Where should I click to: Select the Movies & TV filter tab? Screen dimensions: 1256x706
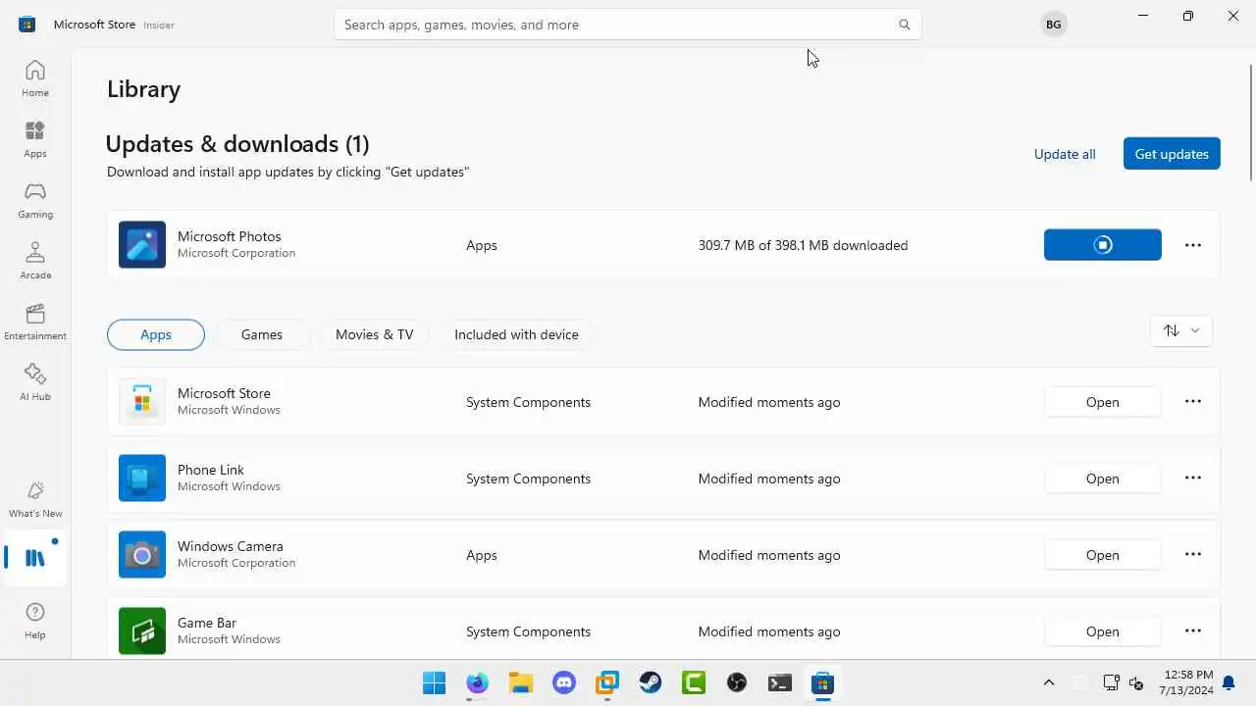[374, 334]
